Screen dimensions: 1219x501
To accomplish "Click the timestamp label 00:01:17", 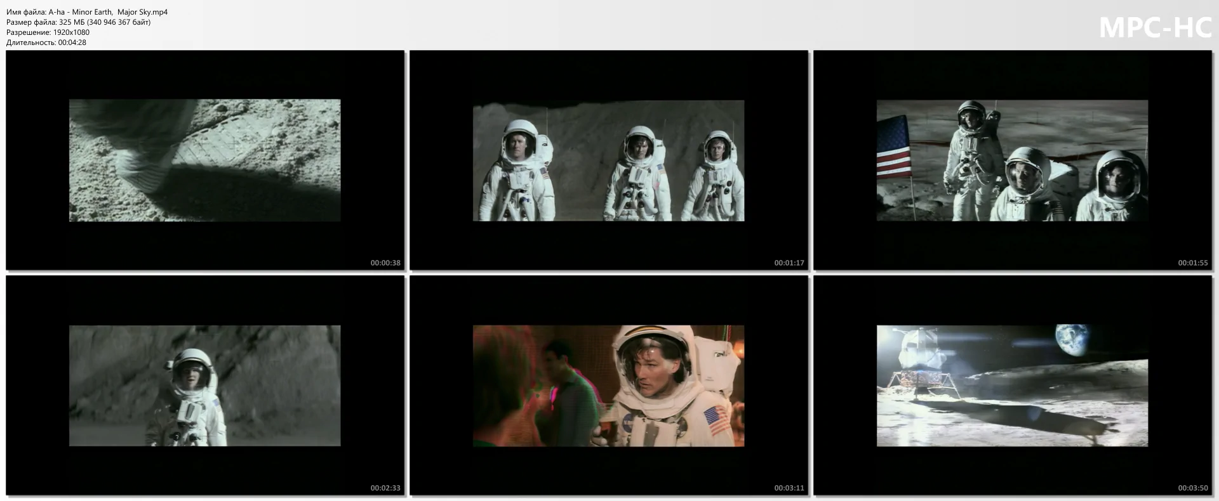I will pos(789,263).
